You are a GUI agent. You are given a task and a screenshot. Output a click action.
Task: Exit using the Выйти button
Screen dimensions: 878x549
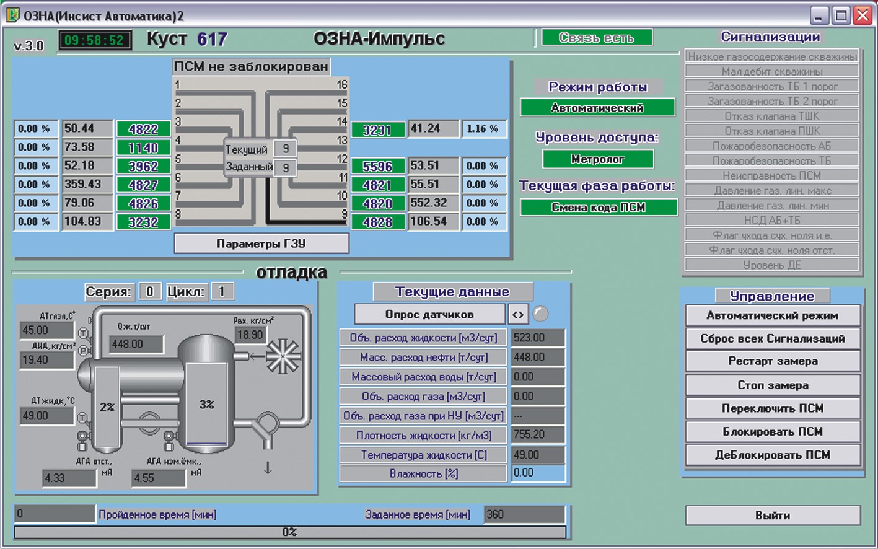point(773,516)
